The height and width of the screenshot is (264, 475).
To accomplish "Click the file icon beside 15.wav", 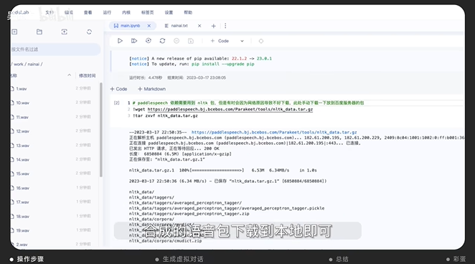I will point(12,174).
